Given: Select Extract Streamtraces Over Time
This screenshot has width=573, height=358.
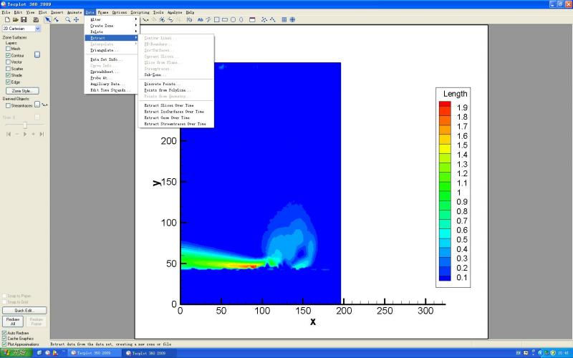Looking at the screenshot, I should coord(176,124).
